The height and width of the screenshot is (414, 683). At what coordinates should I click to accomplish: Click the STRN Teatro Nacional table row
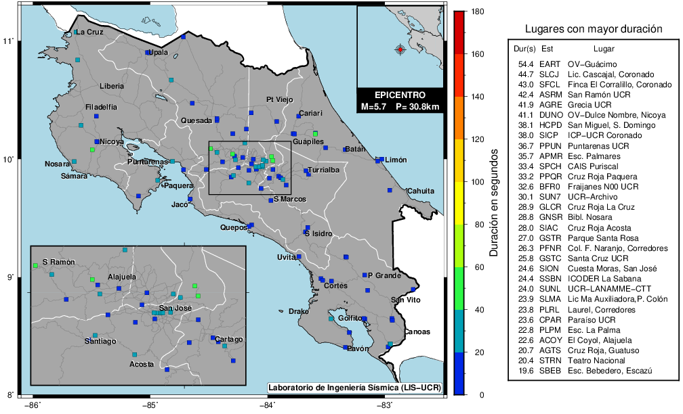[x=584, y=361]
